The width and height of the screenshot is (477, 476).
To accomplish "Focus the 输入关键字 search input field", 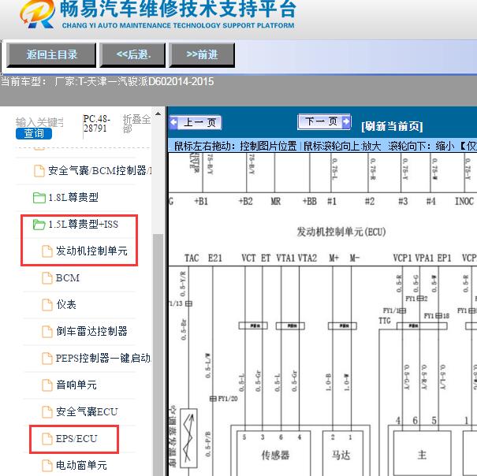I will pos(39,122).
